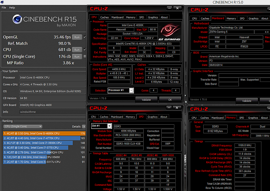Switch to Memory tab in top-left CPU-Z window
This screenshot has height=191, width=270.
(x=131, y=17)
